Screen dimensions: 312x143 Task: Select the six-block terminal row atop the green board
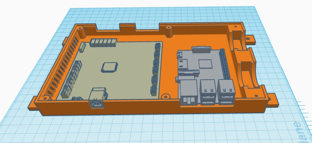point(103,43)
